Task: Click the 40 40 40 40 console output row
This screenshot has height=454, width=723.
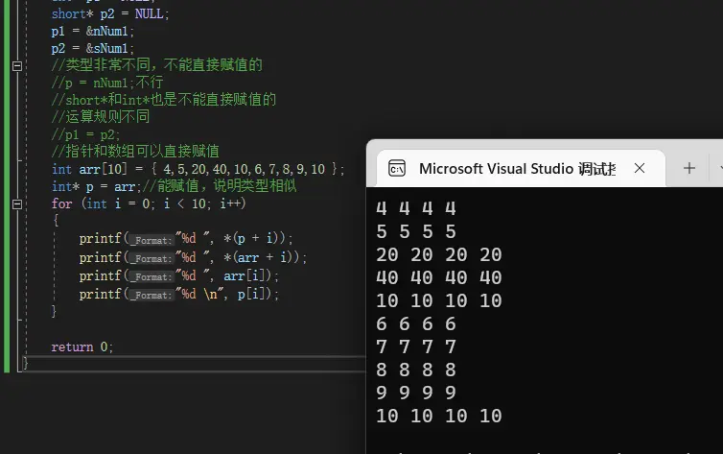Action: click(x=439, y=277)
